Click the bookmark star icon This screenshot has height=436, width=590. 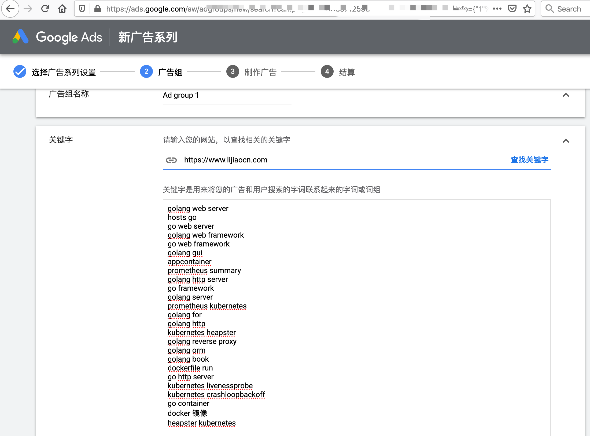528,9
